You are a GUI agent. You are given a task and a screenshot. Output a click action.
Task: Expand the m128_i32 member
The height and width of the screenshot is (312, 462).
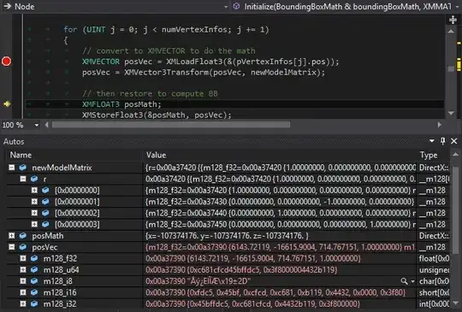(x=23, y=303)
